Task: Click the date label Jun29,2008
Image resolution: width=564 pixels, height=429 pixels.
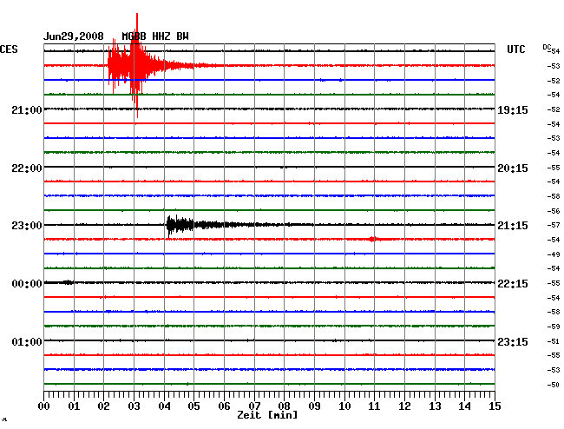Action: [74, 36]
